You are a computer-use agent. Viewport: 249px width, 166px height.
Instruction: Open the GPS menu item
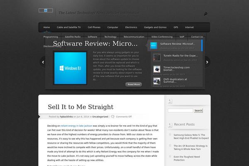click(176, 27)
